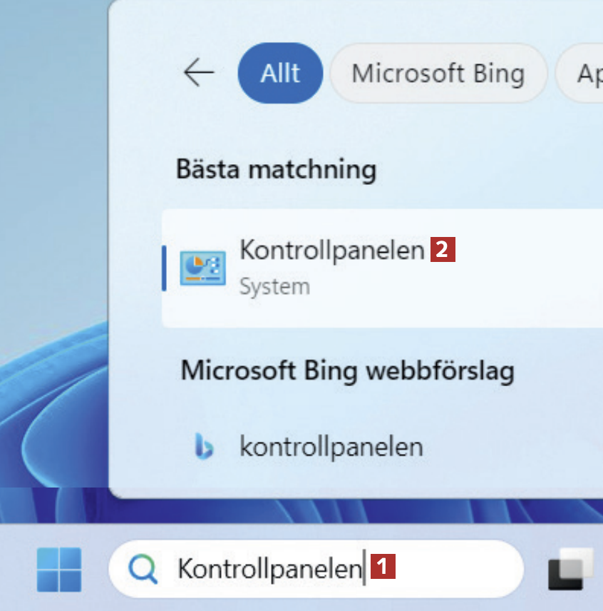Select the "Allt" filter tab

tap(280, 73)
